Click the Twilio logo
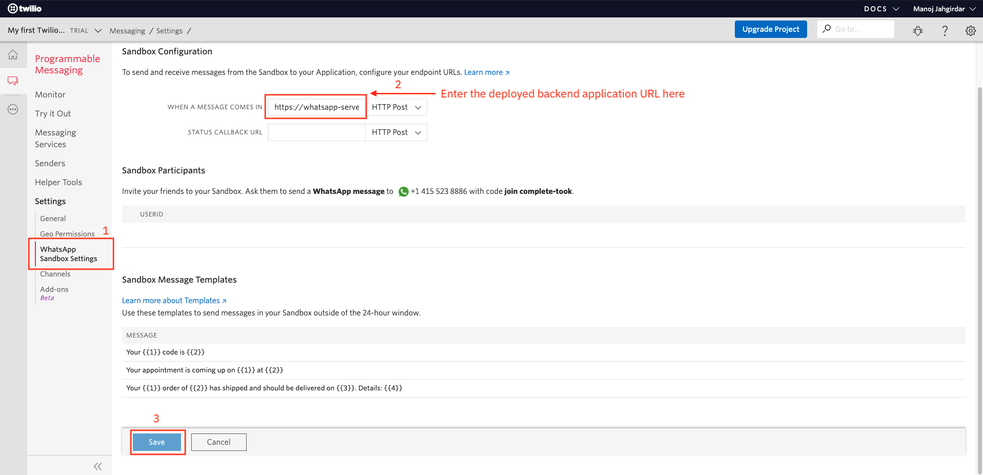This screenshot has height=475, width=983. tap(25, 8)
